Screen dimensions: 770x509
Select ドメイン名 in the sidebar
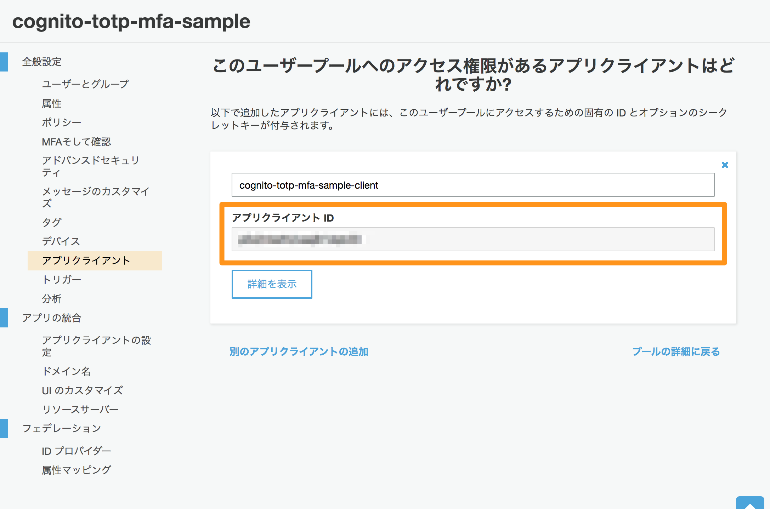66,372
